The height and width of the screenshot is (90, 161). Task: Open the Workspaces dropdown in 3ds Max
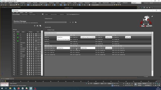point(155,3)
